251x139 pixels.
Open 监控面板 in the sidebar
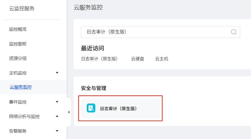point(18,44)
